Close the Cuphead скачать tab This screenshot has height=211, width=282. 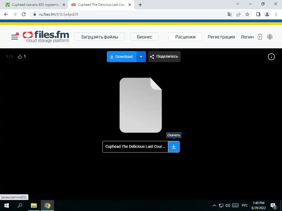[64, 5]
